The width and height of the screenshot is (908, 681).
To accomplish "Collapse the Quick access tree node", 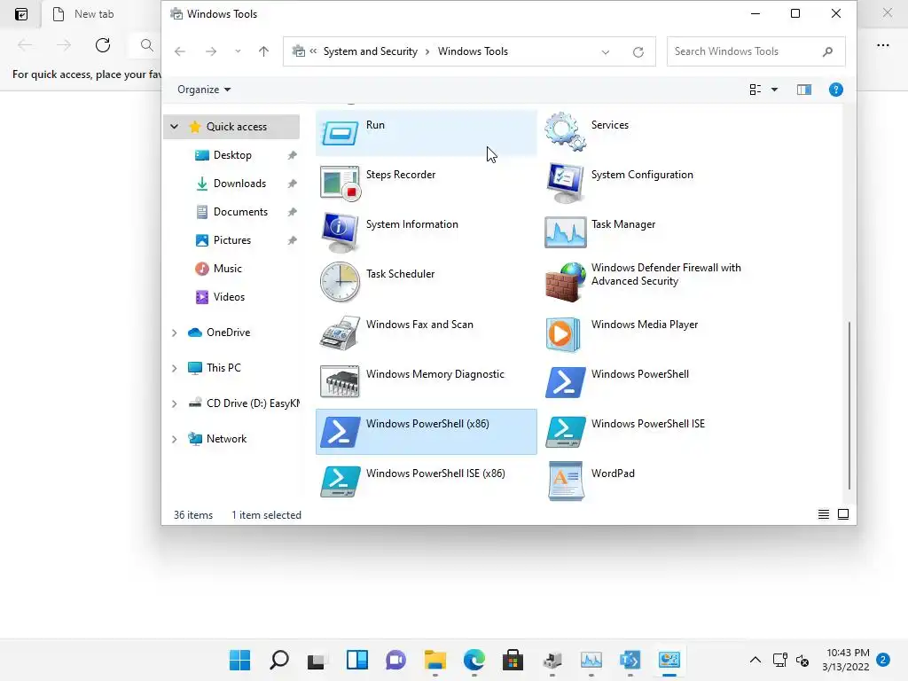I will [x=175, y=126].
